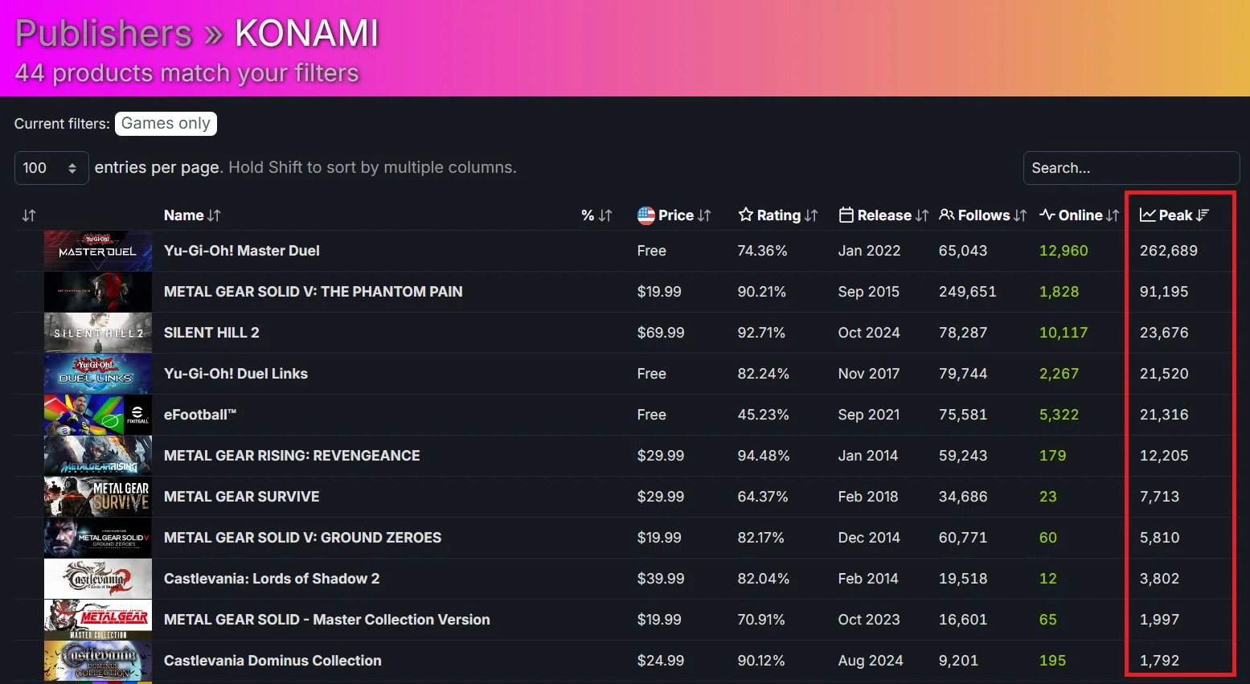The height and width of the screenshot is (684, 1250).
Task: Click the Silent Hill 2 thumbnail
Action: coord(98,333)
